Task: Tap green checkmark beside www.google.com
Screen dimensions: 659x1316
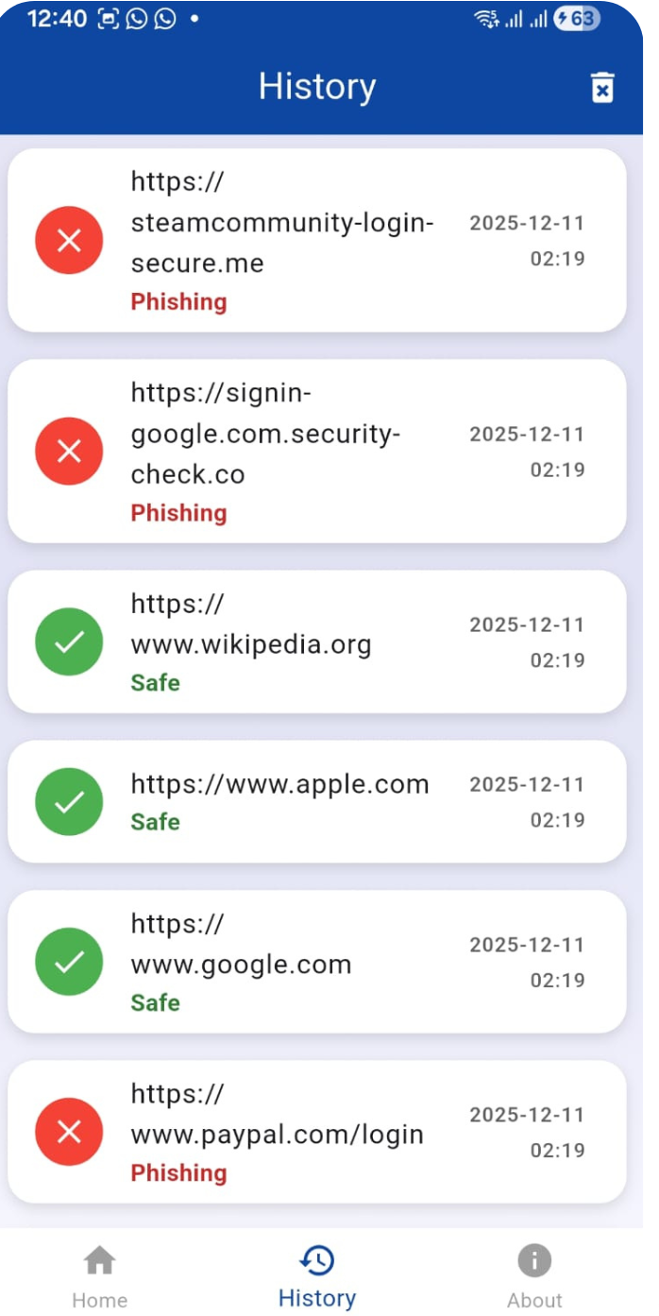Action: point(69,962)
